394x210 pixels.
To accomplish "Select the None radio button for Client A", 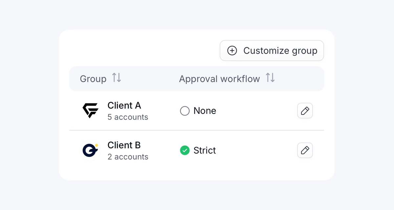I will [185, 111].
